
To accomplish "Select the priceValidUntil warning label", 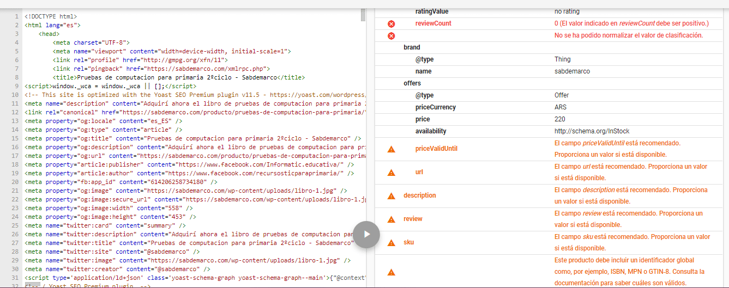I will 436,149.
